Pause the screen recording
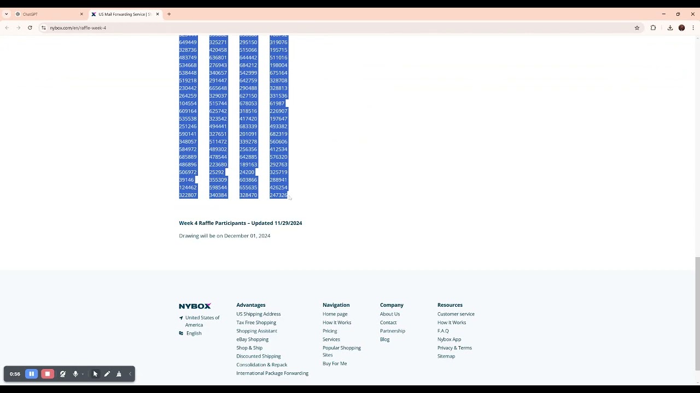Viewport: 700px width, 393px height. tap(32, 374)
